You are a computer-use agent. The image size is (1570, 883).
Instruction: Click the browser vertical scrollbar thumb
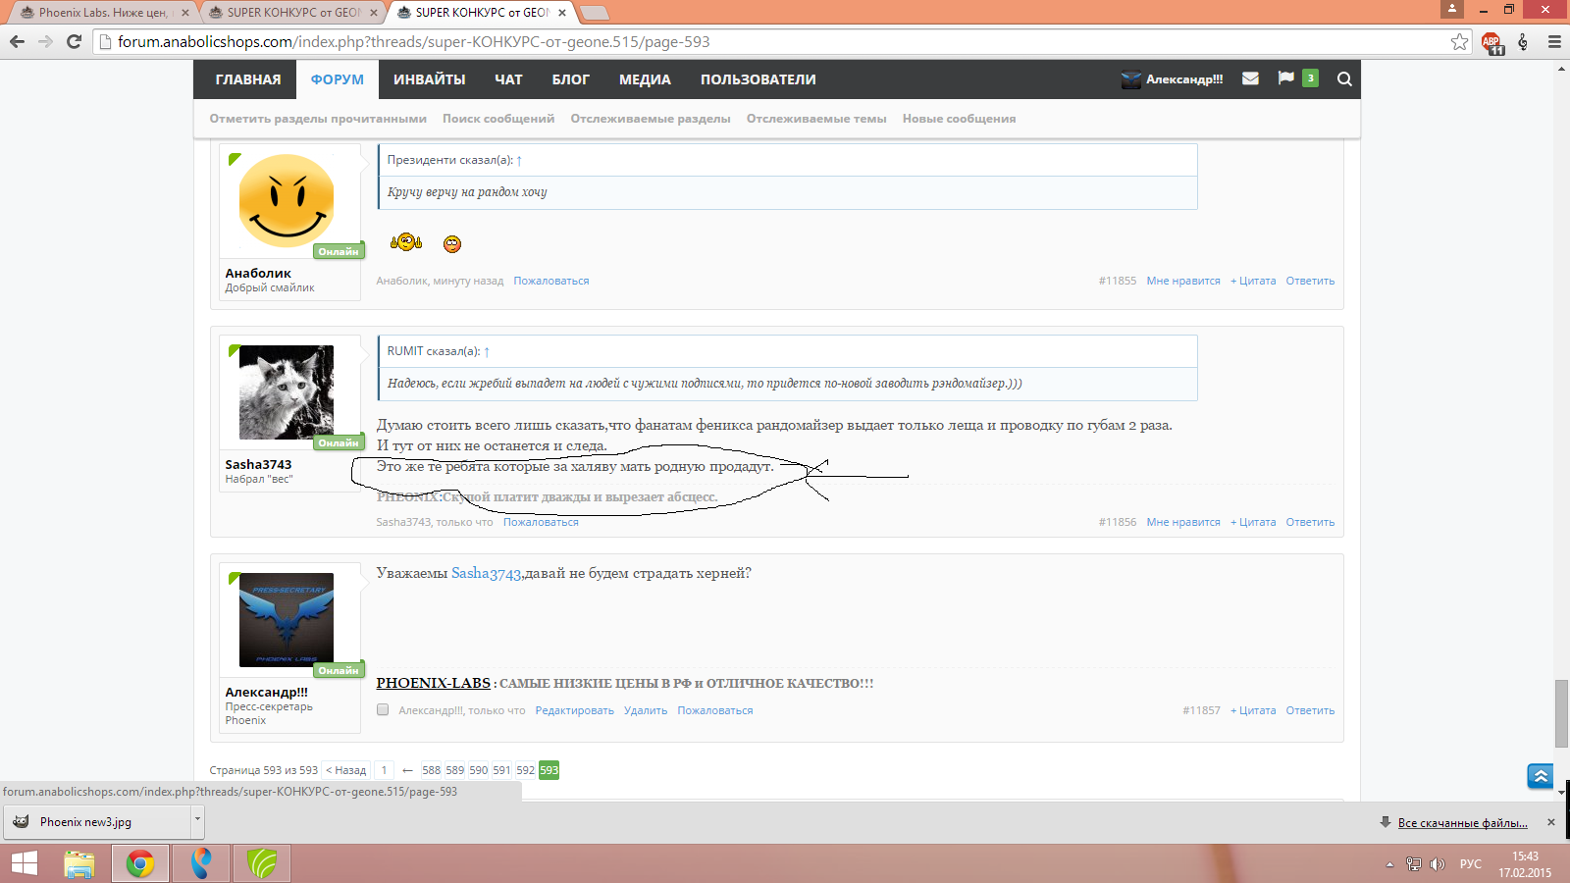(1561, 712)
